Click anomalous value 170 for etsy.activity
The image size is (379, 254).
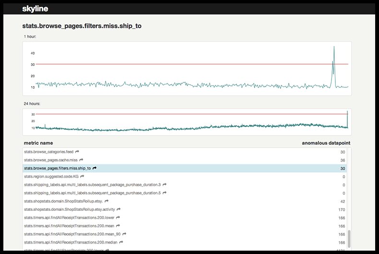pyautogui.click(x=342, y=209)
